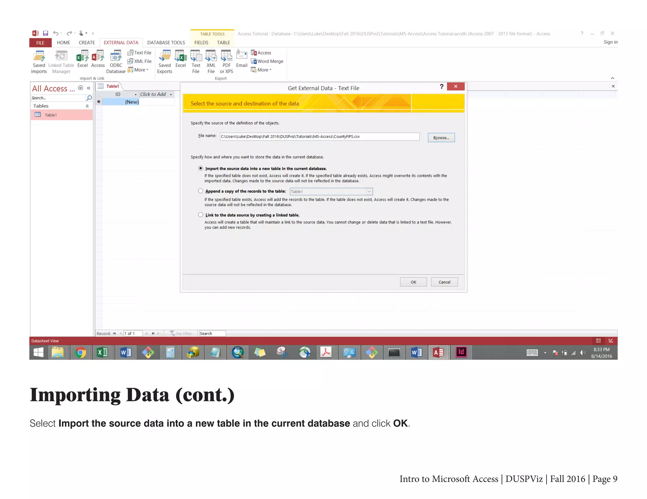Viewport: 647px width, 499px height.
Task: Click the (New) cell in ID column
Action: click(x=121, y=102)
